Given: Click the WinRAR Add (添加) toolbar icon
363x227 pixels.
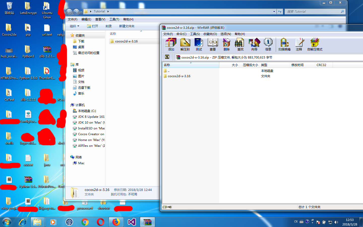Looking at the screenshot, I should [x=171, y=44].
